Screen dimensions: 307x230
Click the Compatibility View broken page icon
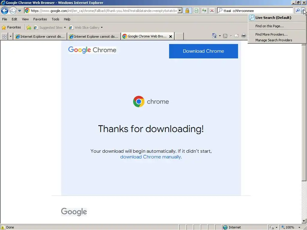196,10
